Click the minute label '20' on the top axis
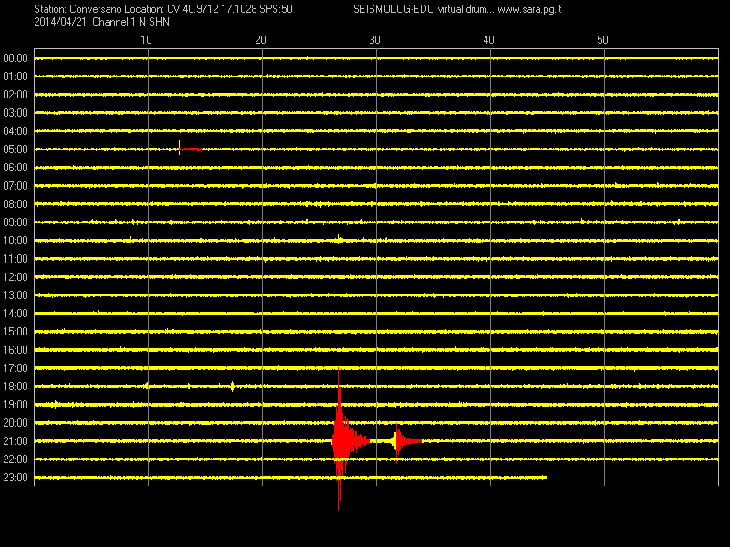Screen dimensions: 730x547 [x=260, y=40]
